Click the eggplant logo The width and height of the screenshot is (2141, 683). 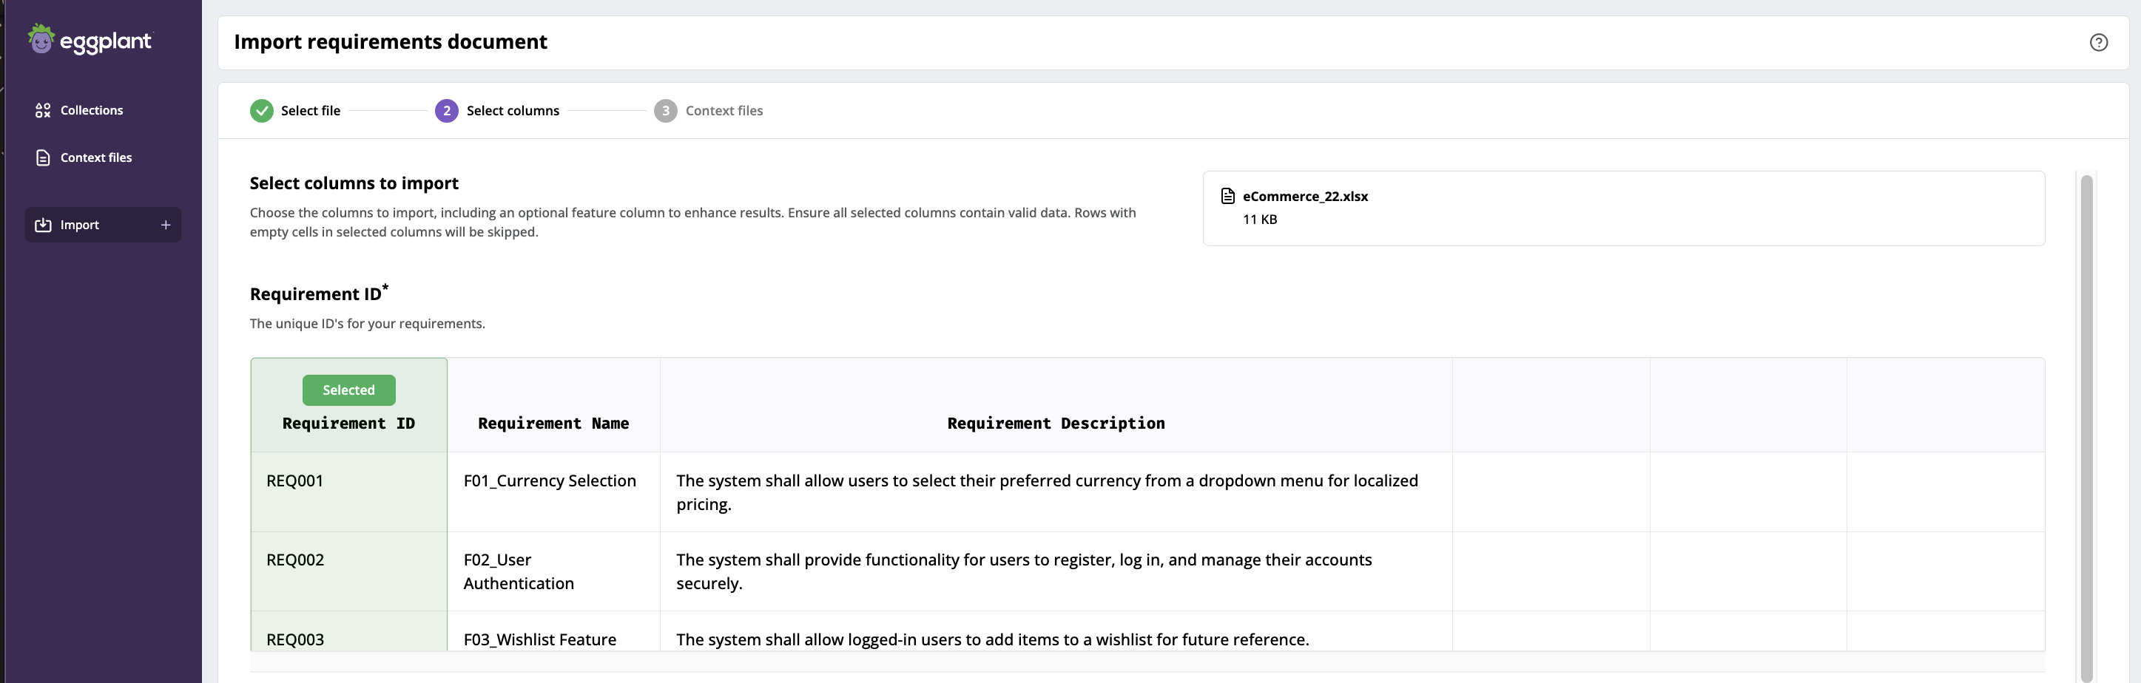(90, 40)
